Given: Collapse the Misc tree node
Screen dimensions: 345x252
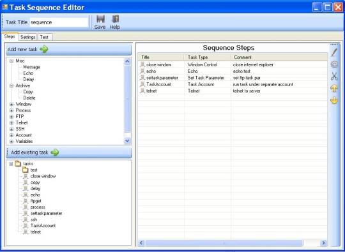Looking at the screenshot, I should [11, 61].
